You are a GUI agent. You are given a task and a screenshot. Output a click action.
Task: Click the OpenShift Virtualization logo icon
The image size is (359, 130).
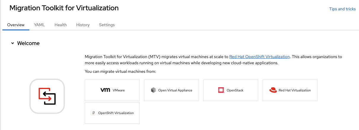click(93, 113)
